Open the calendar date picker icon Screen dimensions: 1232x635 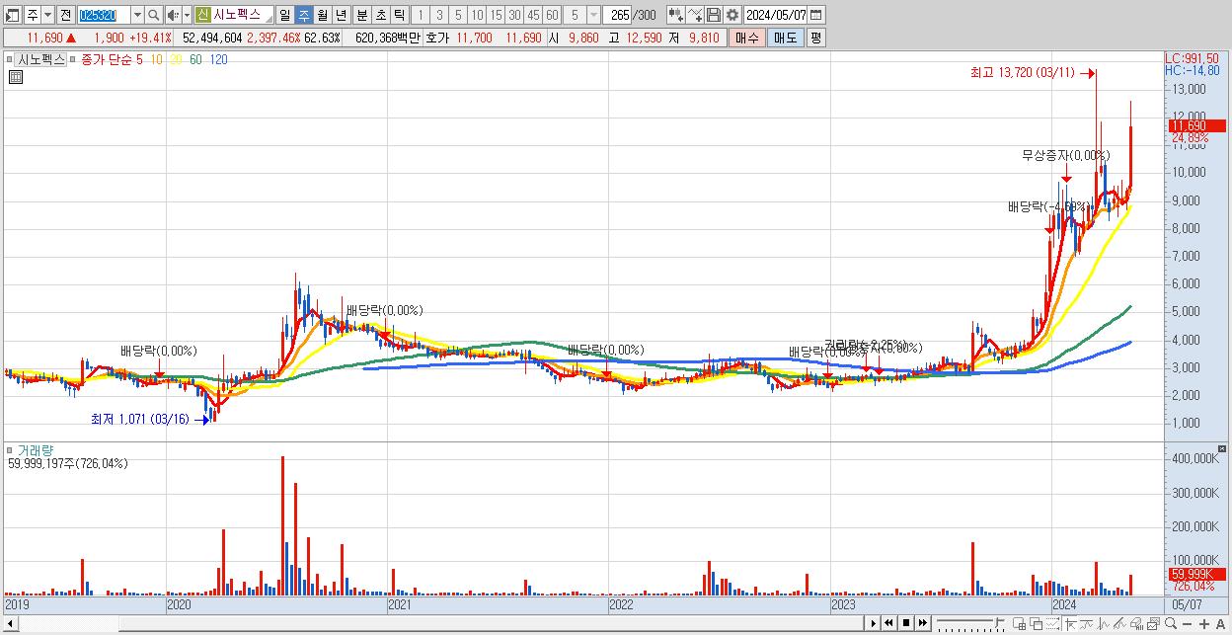click(815, 15)
